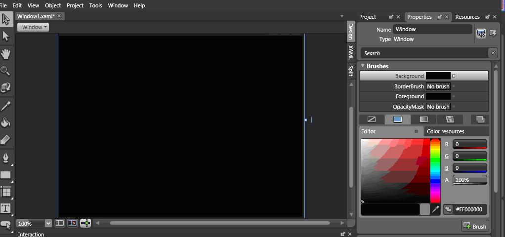Switch to the Color resources tab
This screenshot has width=505, height=237.
tap(445, 131)
